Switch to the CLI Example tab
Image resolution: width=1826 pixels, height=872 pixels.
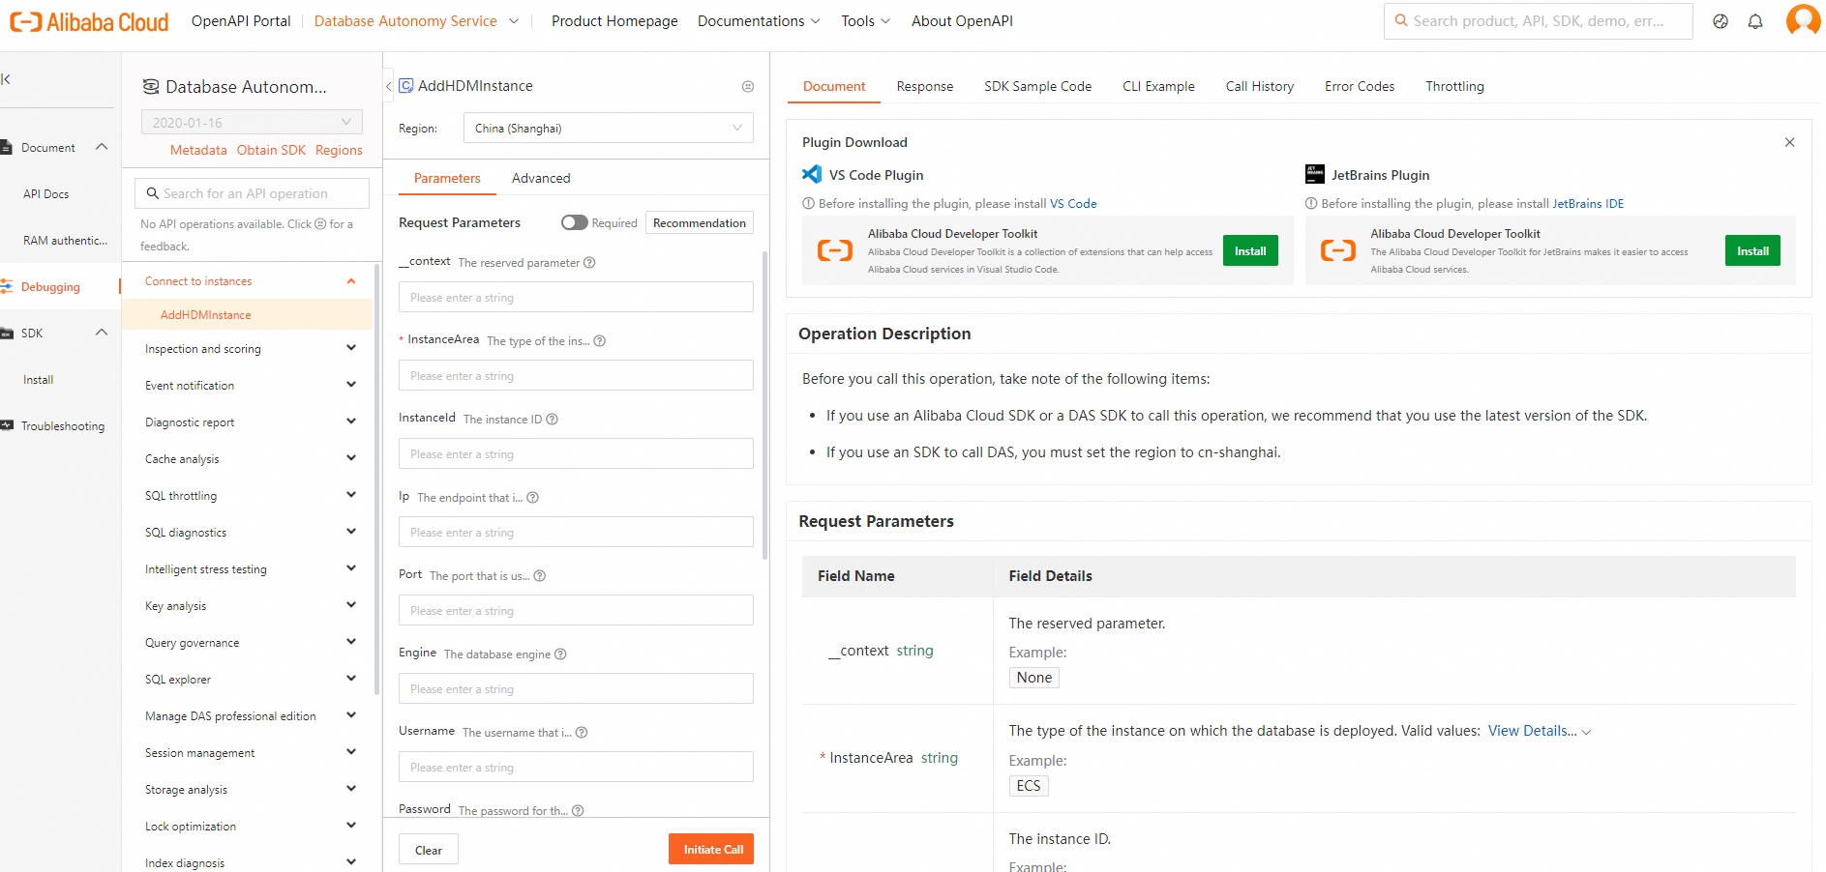1158,86
